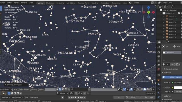Open the Rendu menu

point(16,3)
